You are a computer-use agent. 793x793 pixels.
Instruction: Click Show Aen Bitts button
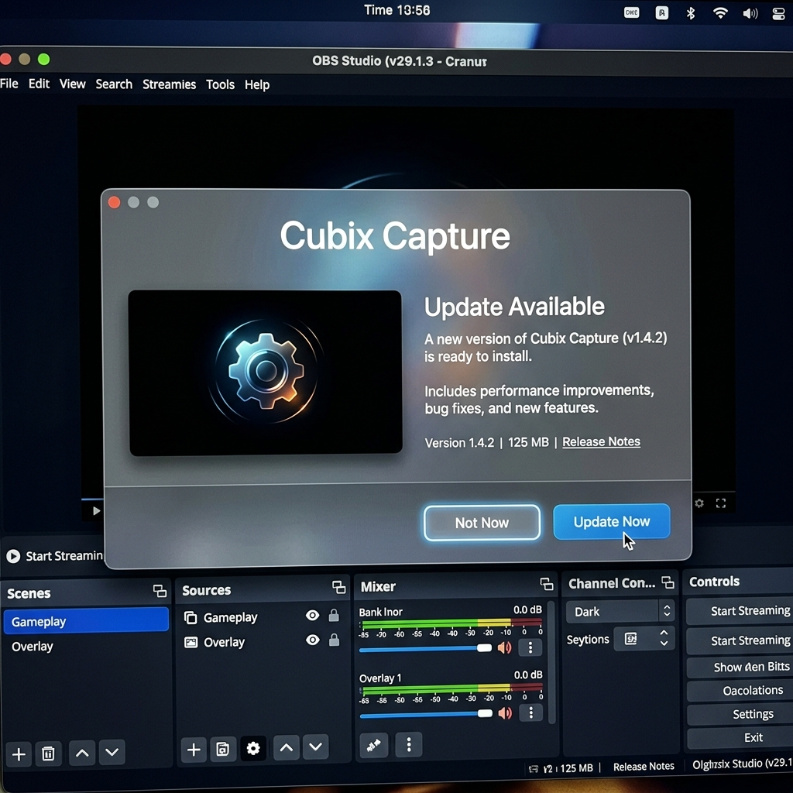[740, 667]
